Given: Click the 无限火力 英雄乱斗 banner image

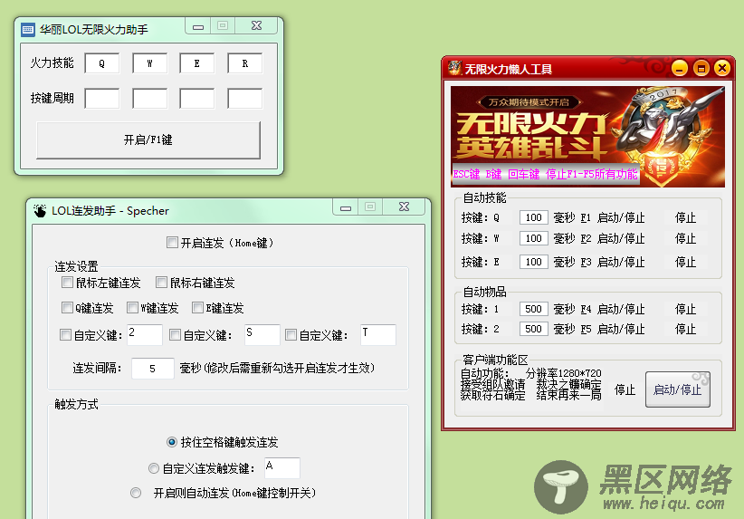Looking at the screenshot, I should click(x=587, y=136).
